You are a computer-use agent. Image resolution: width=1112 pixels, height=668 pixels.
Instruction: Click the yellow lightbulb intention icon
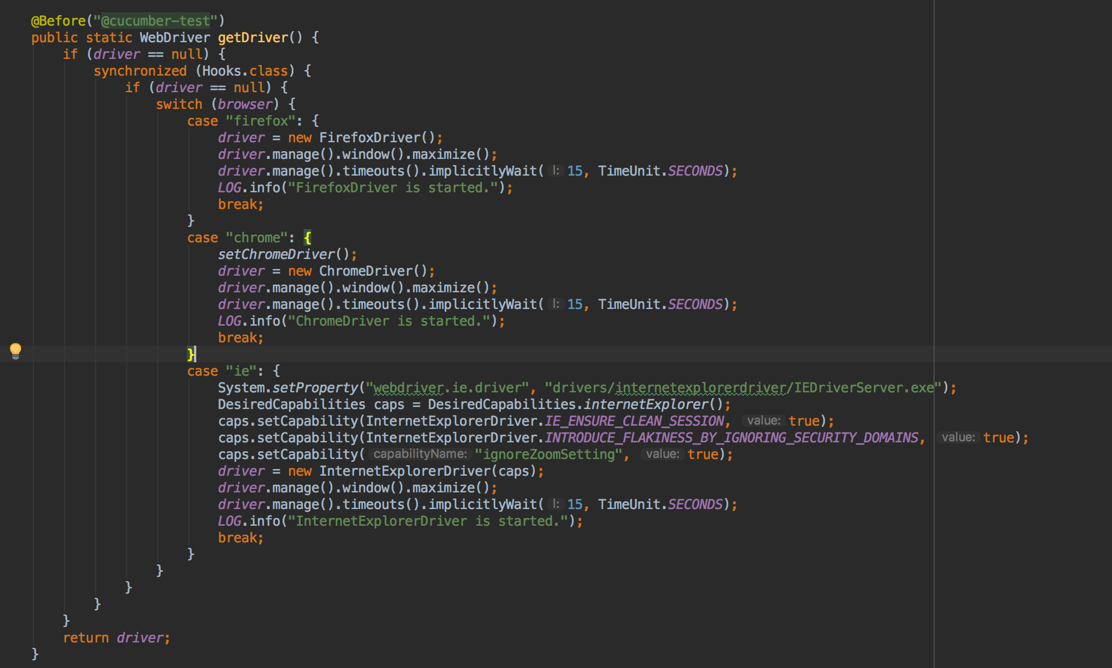point(16,350)
